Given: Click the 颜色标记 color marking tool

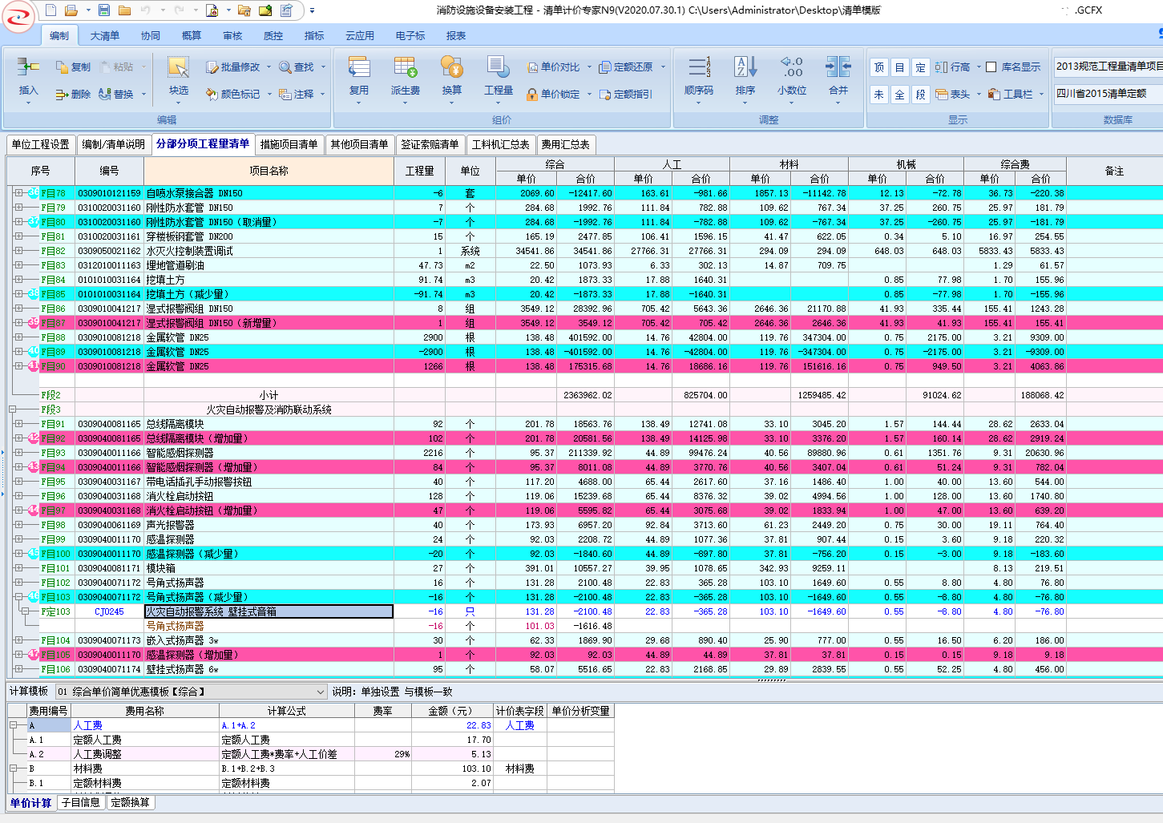Looking at the screenshot, I should tap(233, 94).
